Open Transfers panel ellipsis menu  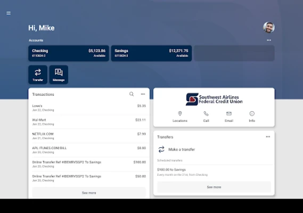click(268, 137)
